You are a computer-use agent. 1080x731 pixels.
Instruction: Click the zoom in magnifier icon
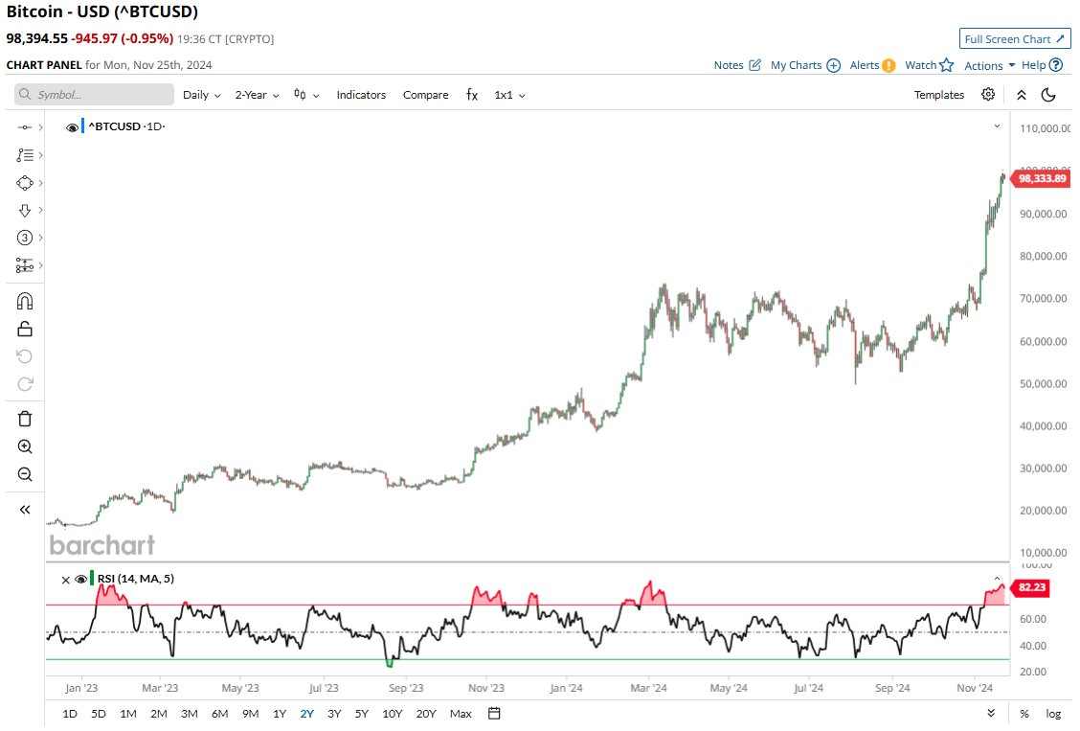pos(25,446)
